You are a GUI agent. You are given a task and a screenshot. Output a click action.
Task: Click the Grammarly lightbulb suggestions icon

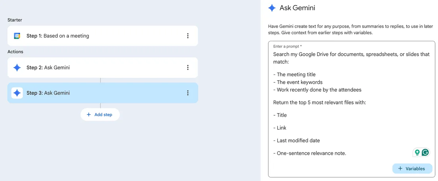coord(417,153)
